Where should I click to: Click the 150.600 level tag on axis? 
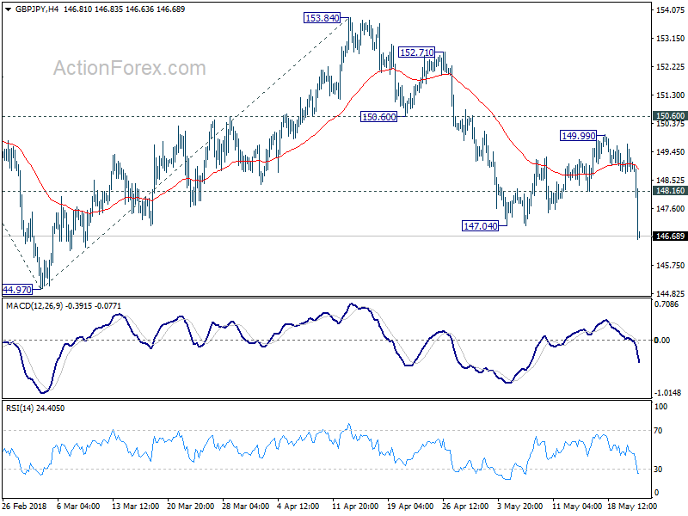click(670, 116)
